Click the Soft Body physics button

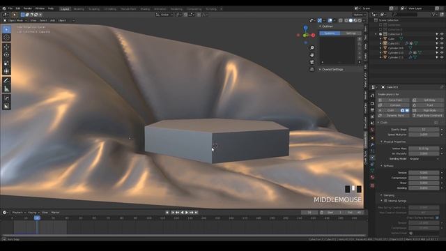click(x=428, y=100)
